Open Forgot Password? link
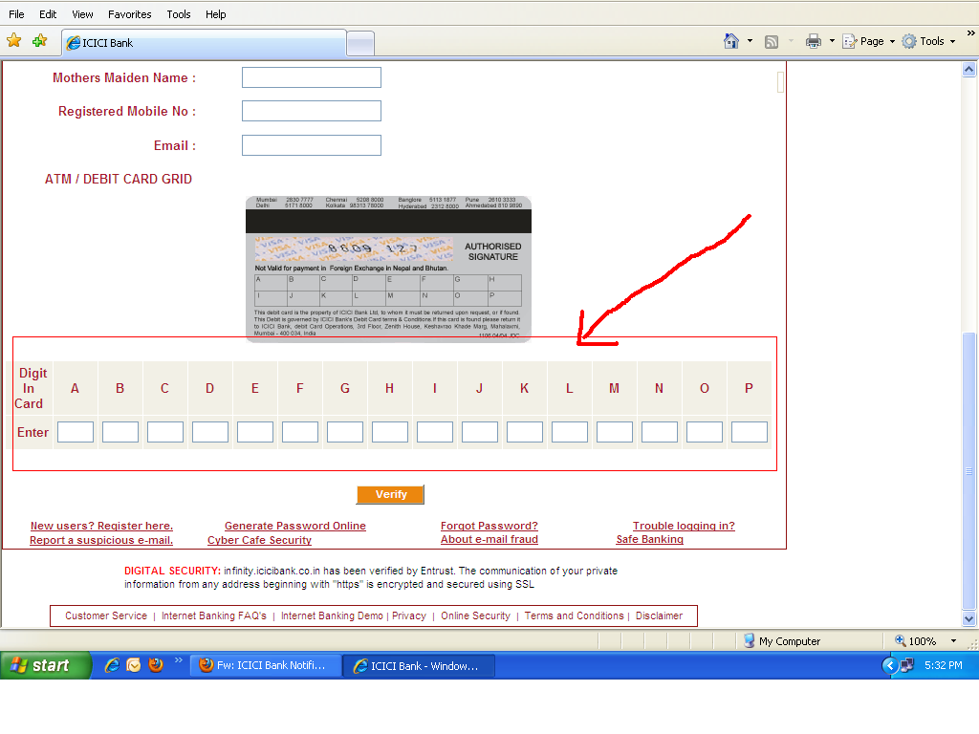This screenshot has width=979, height=734. pyautogui.click(x=489, y=526)
